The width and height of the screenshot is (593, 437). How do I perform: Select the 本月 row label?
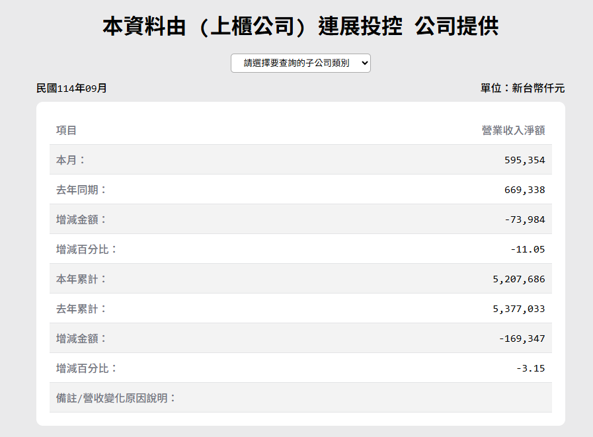[x=71, y=160]
